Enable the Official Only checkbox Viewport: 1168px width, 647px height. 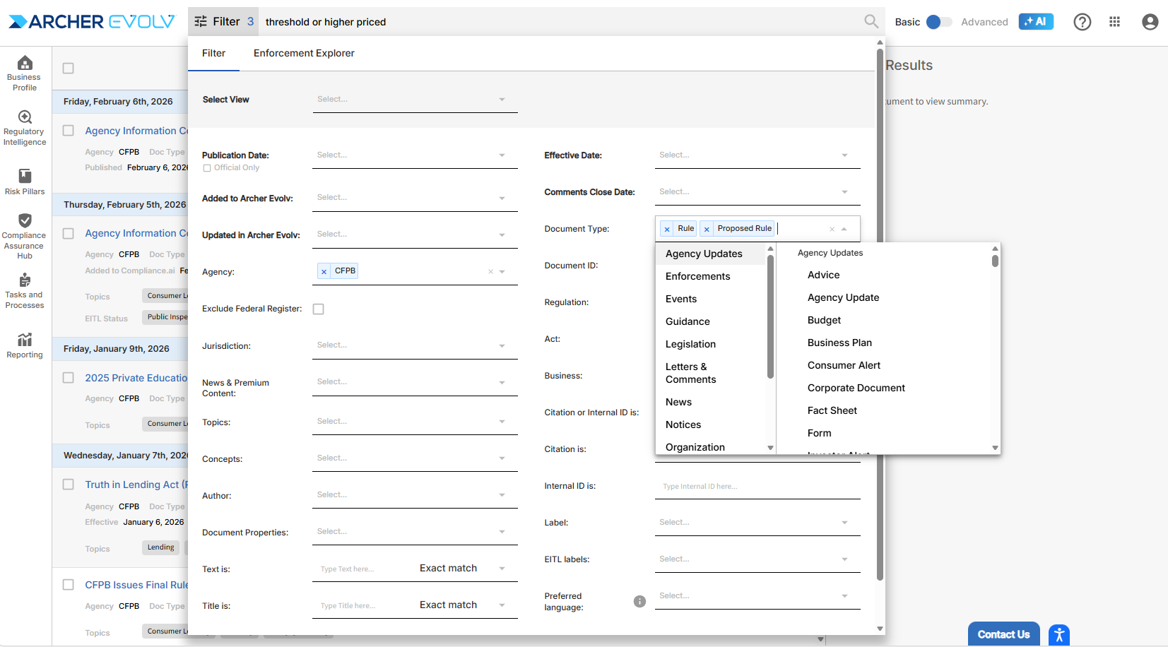pos(207,168)
